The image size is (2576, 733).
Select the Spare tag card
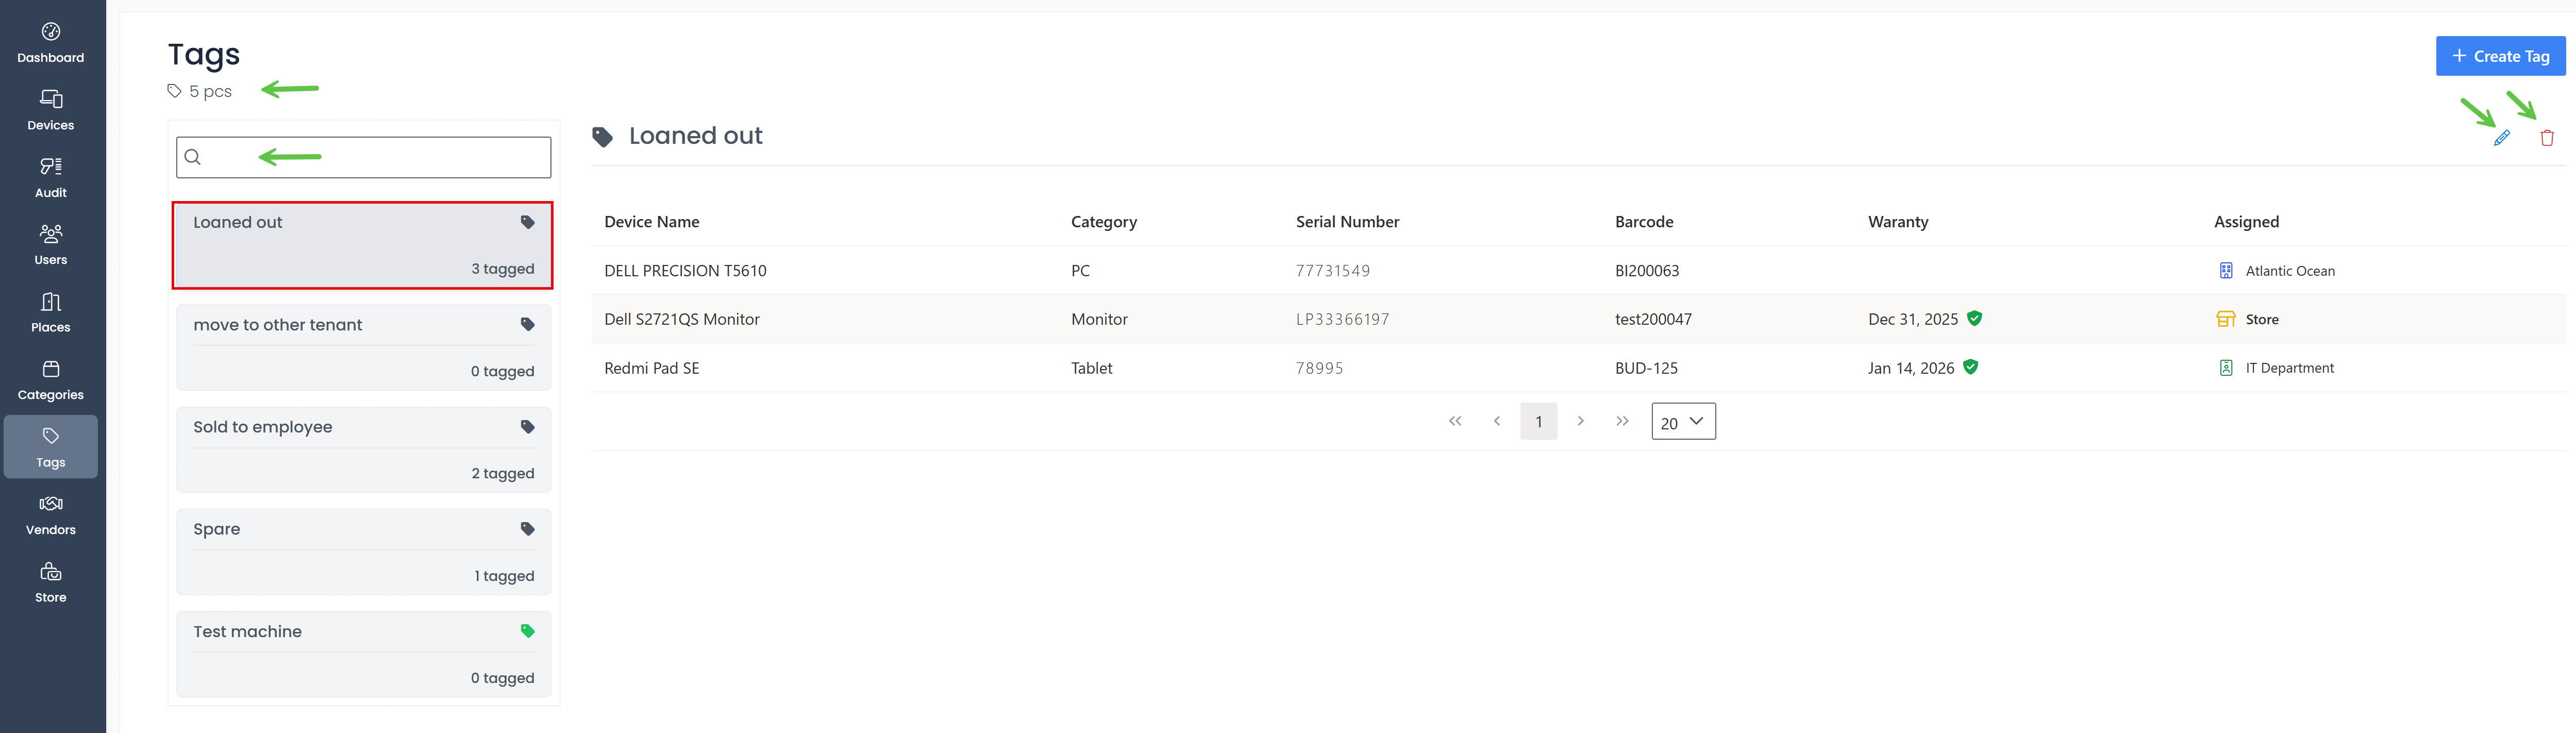pyautogui.click(x=364, y=552)
